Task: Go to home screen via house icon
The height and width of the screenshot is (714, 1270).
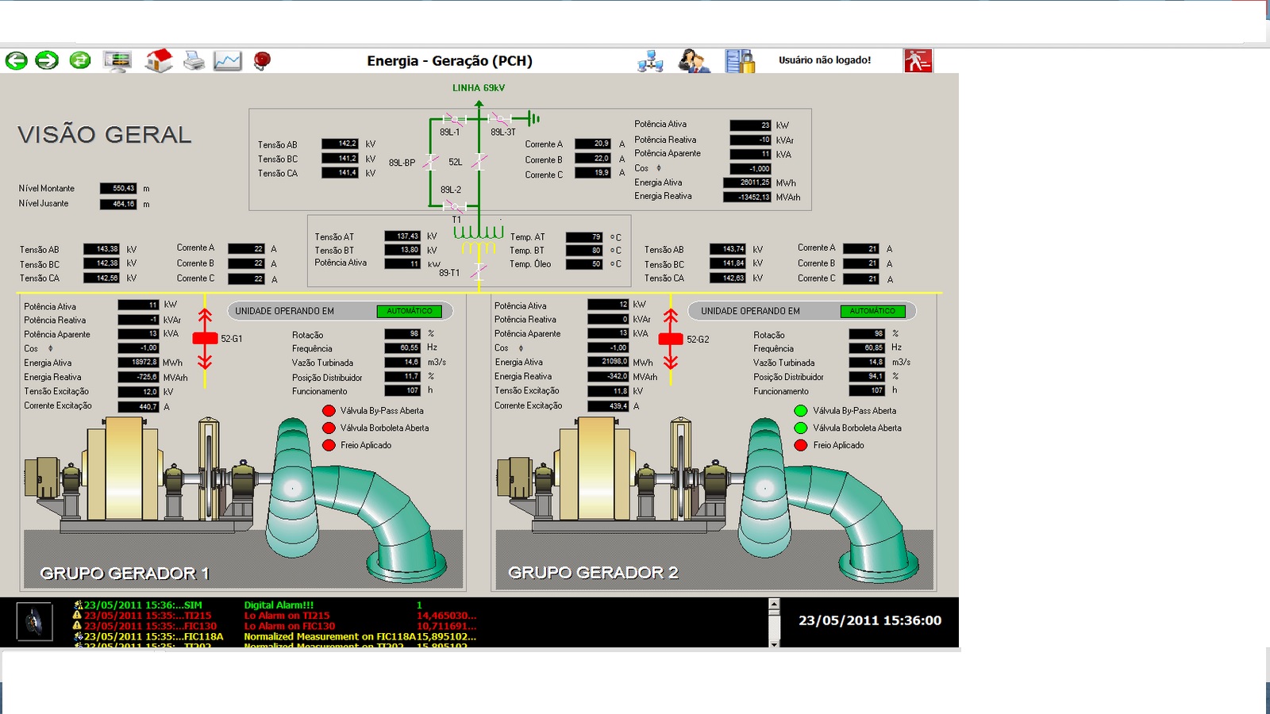Action: click(x=159, y=60)
